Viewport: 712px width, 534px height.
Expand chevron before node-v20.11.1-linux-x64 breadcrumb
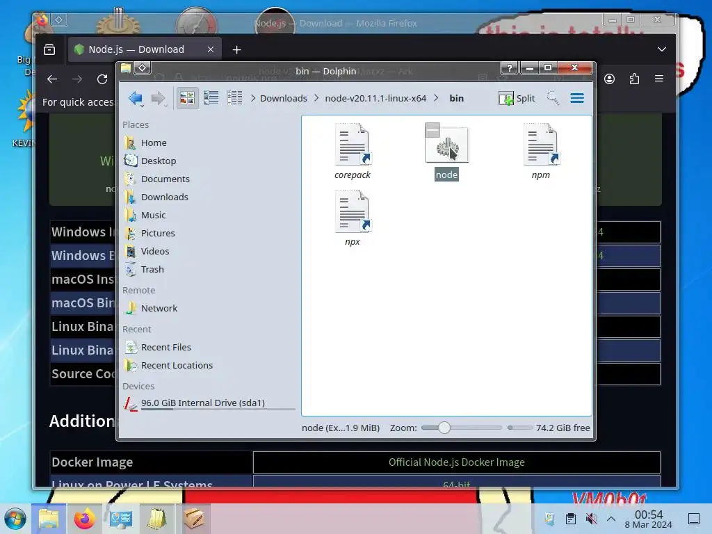coord(316,98)
